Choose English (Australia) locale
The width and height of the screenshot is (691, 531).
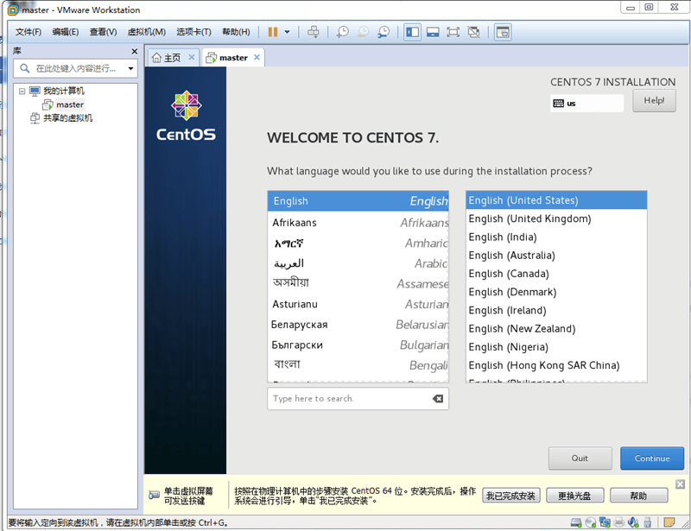tap(556, 256)
